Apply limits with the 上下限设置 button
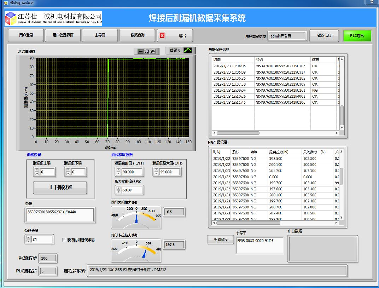Screen dimensions: 379x288 click(60, 188)
